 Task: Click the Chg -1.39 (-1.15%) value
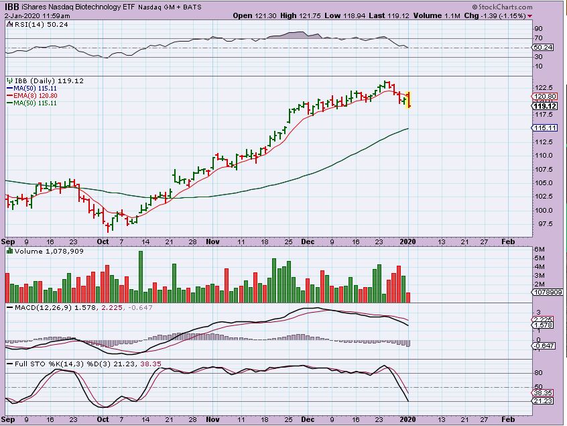click(495, 15)
